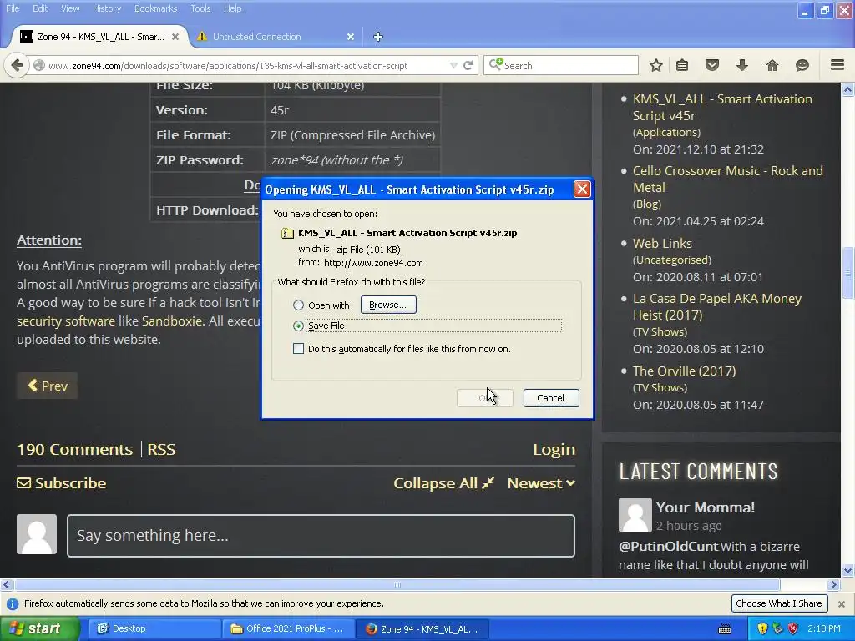The width and height of the screenshot is (855, 641).
Task: Close the file opening dialog with X
Action: [582, 189]
